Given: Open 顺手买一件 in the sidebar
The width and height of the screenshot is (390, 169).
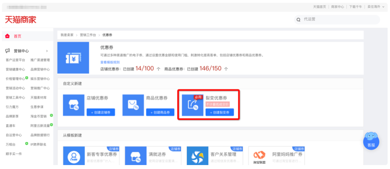Looking at the screenshot, I should point(13,154).
